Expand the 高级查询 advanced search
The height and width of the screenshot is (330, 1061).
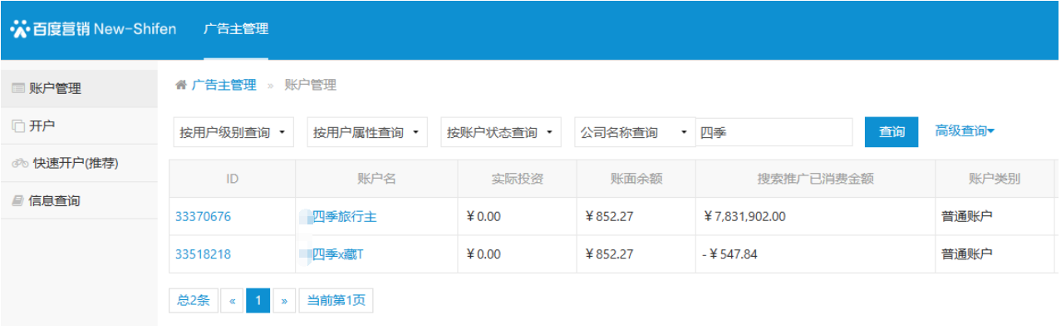click(965, 131)
